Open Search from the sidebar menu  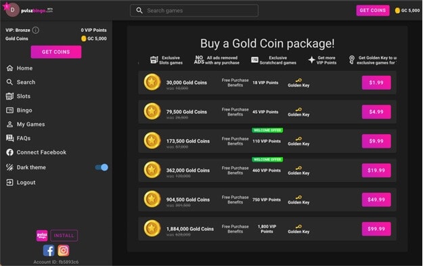coord(26,83)
